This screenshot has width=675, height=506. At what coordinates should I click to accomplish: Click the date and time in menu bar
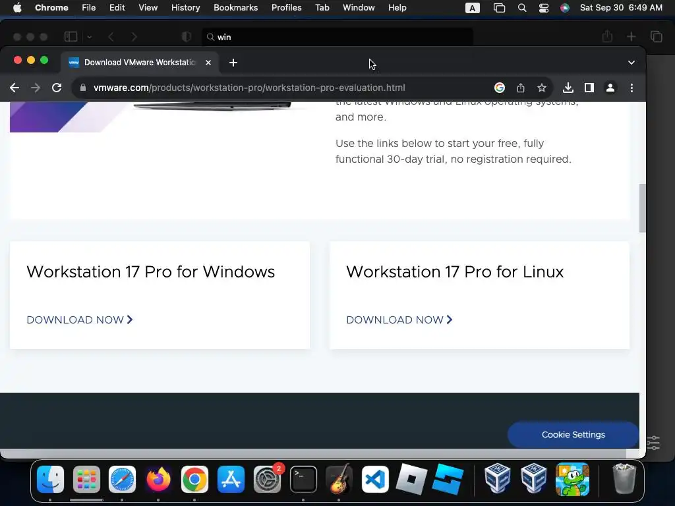[621, 8]
